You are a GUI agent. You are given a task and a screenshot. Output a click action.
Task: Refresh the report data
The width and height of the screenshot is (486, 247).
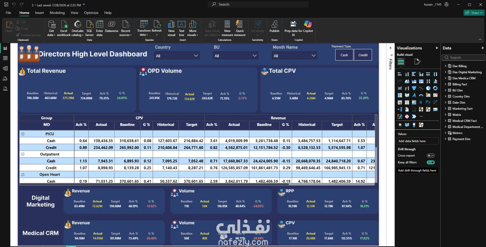[157, 28]
